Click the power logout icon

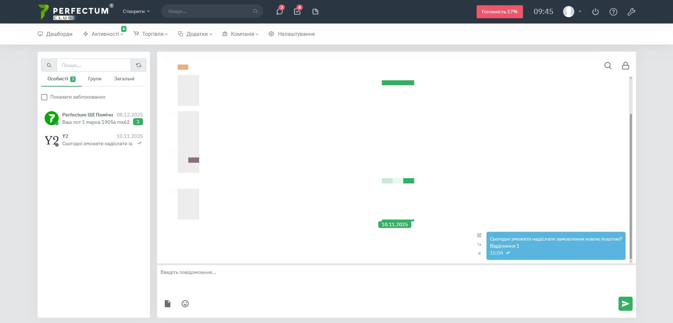click(x=595, y=12)
